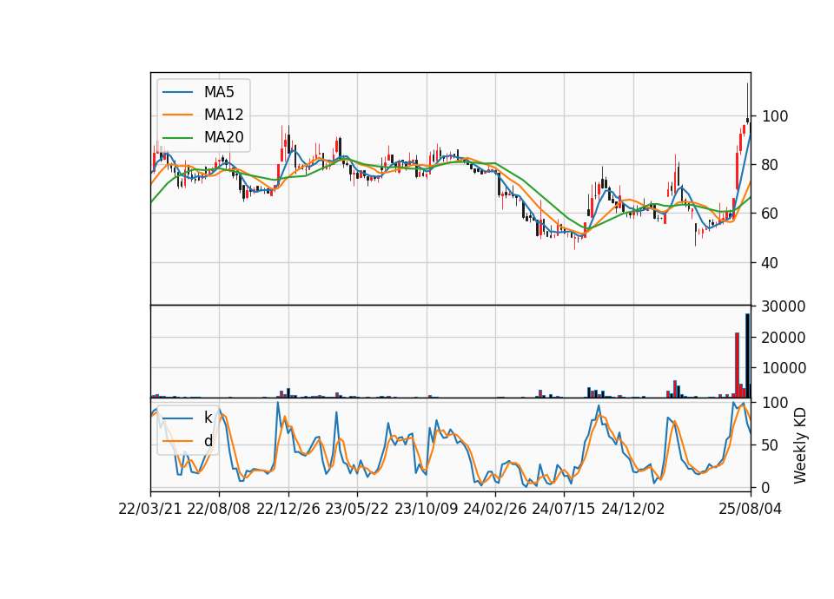This screenshot has width=834, height=599.
Task: Click the price axis value 60
Action: tap(771, 214)
